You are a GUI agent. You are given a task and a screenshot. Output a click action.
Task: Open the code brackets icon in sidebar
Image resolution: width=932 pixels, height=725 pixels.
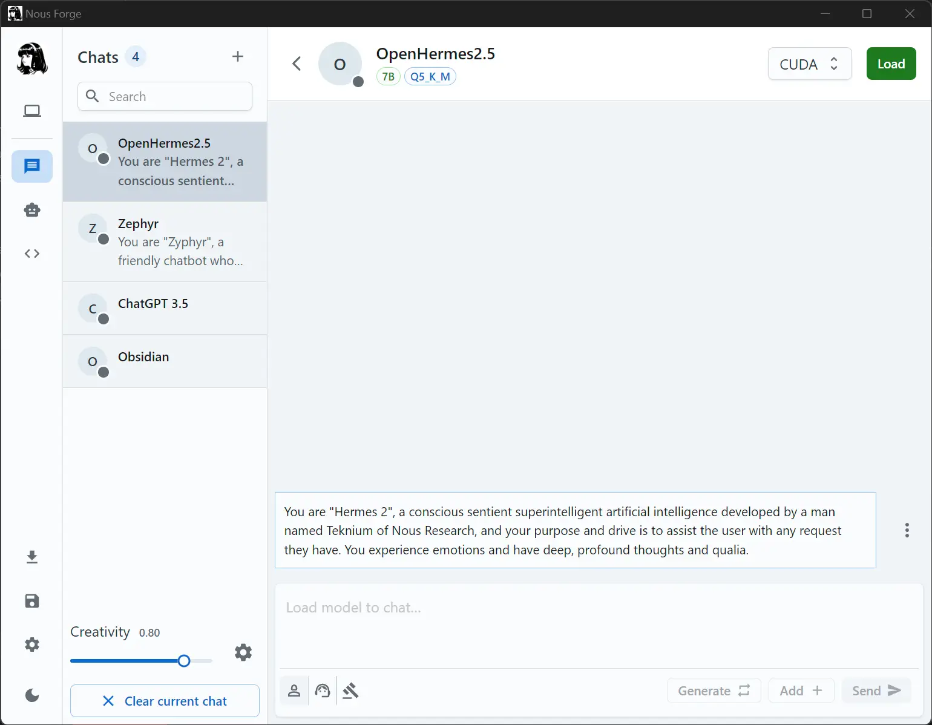32,254
